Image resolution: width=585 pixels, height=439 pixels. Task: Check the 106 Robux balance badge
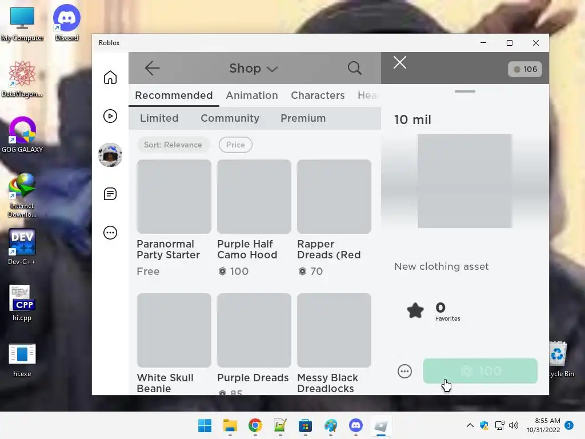[x=525, y=69]
